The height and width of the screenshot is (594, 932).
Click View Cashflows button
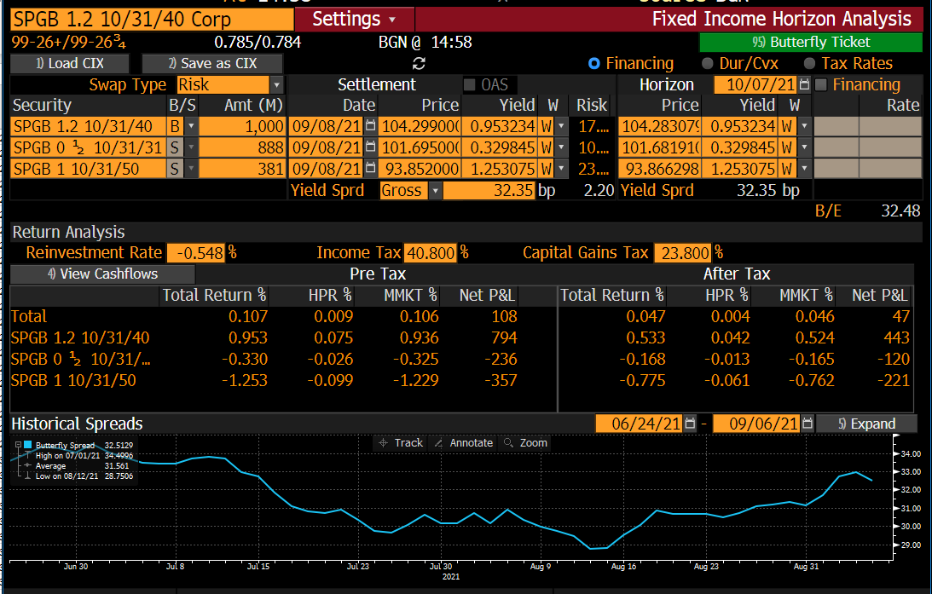[x=102, y=274]
